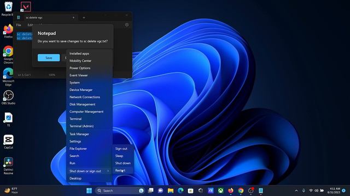Choose Desktop in the context menu
Viewport: 350px width, 196px height.
[89, 179]
